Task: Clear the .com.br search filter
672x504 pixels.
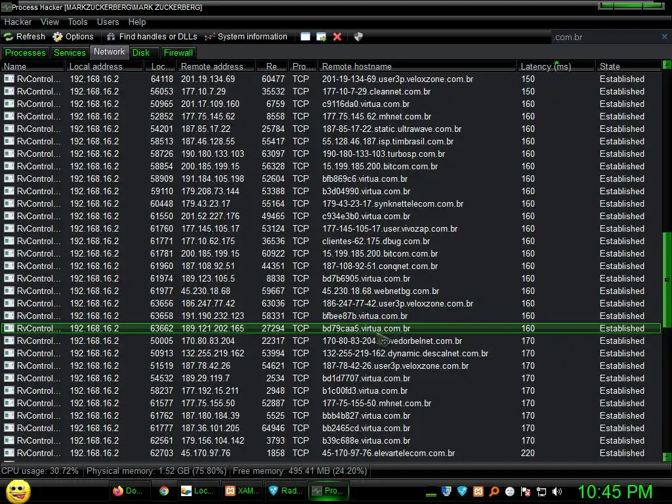Action: [x=664, y=37]
